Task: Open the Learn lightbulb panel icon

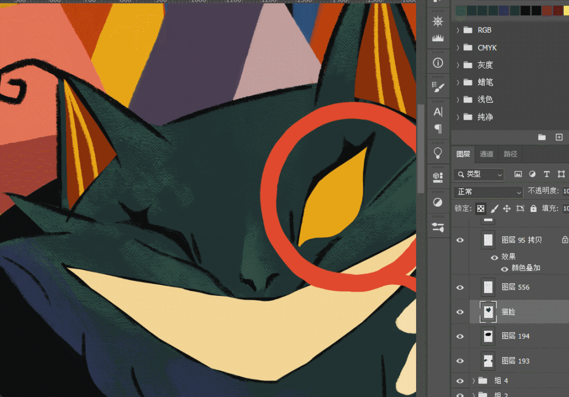Action: tap(438, 153)
